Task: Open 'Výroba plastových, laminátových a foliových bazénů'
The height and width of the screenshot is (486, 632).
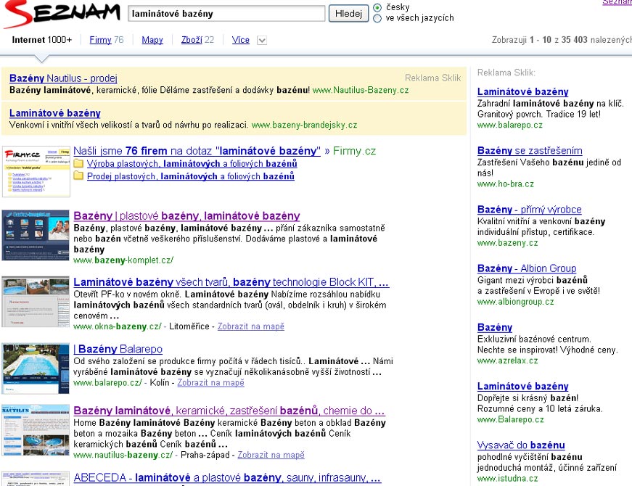Action: pyautogui.click(x=192, y=164)
